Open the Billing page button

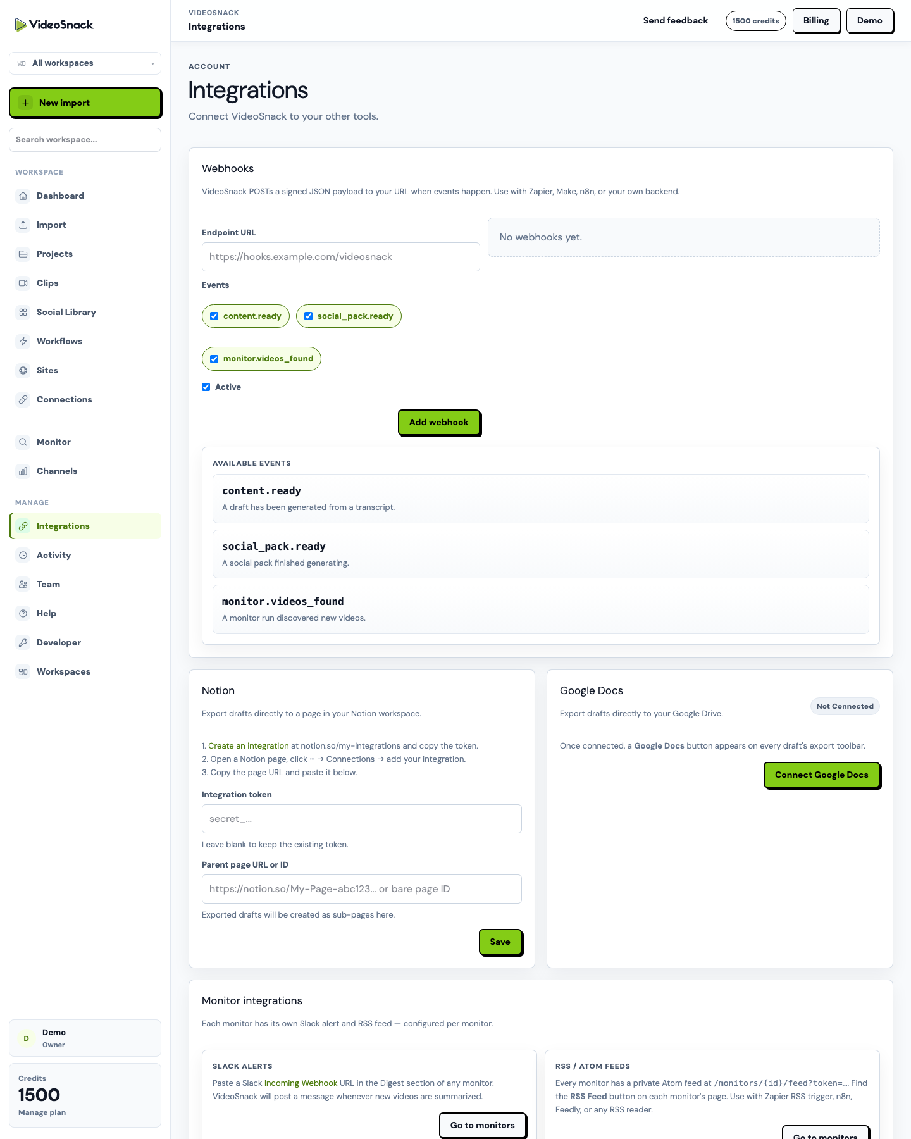point(816,20)
